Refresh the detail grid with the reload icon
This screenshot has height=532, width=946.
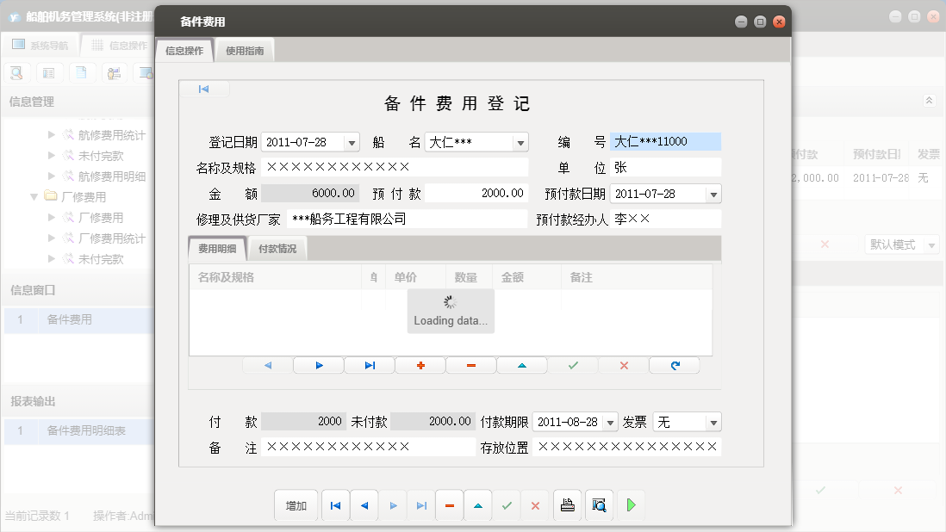[x=674, y=365]
